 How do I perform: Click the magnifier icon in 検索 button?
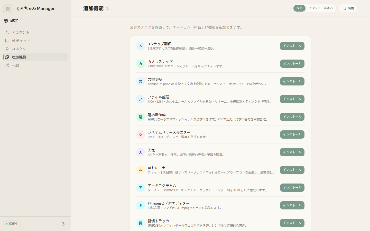coord(344,8)
